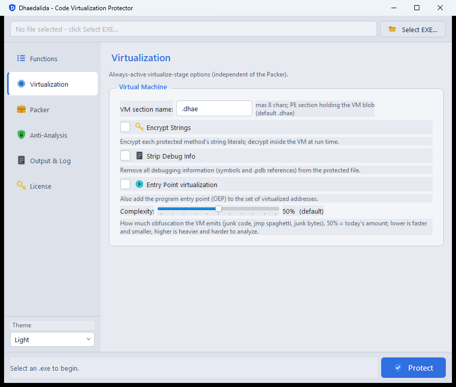
Task: Click the 'Encrypt each protected method's string literals' description
Action: [x=230, y=142]
